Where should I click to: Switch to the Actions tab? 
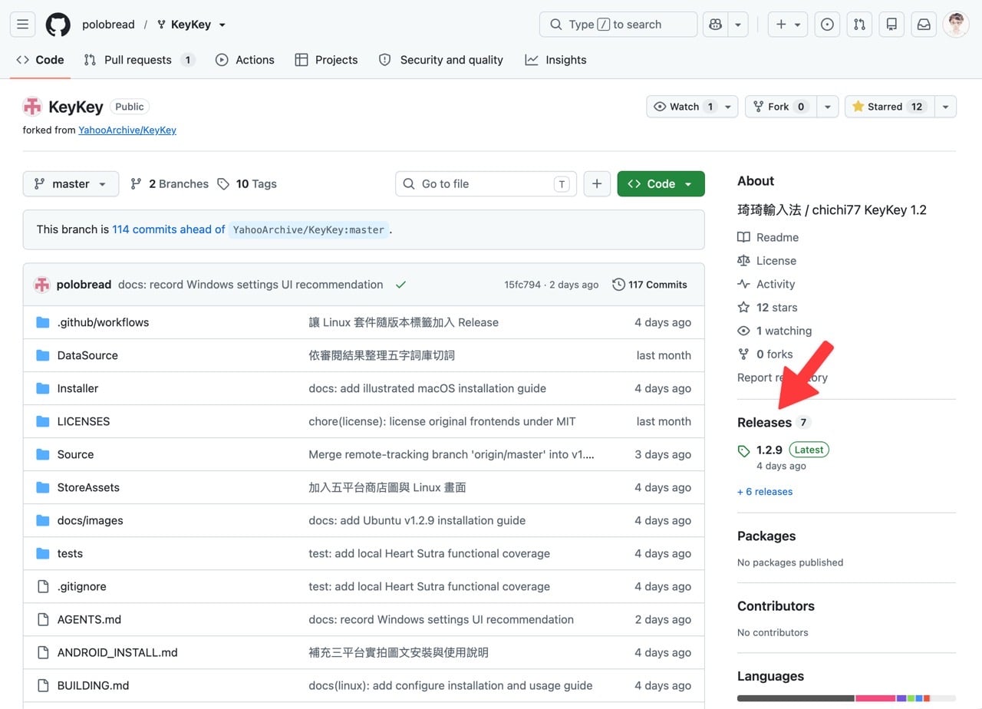point(245,60)
